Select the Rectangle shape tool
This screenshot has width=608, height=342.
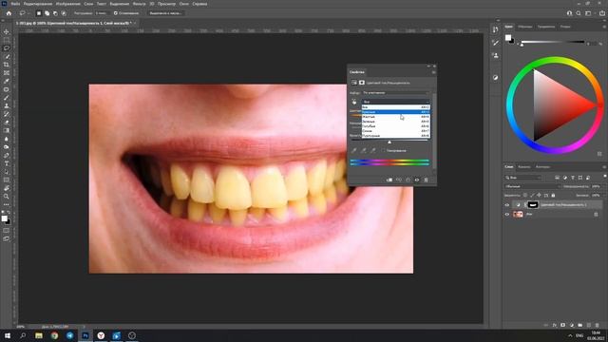7,180
